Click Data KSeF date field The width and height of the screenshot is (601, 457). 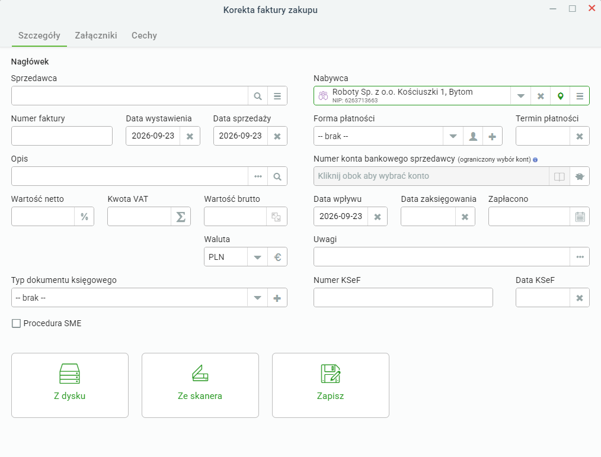[x=543, y=298]
